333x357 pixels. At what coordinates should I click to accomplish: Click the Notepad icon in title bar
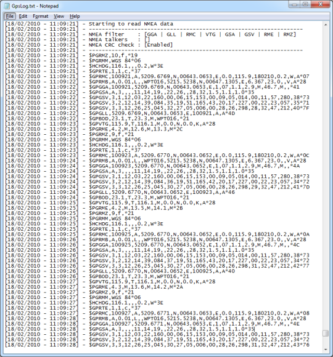coord(7,6)
